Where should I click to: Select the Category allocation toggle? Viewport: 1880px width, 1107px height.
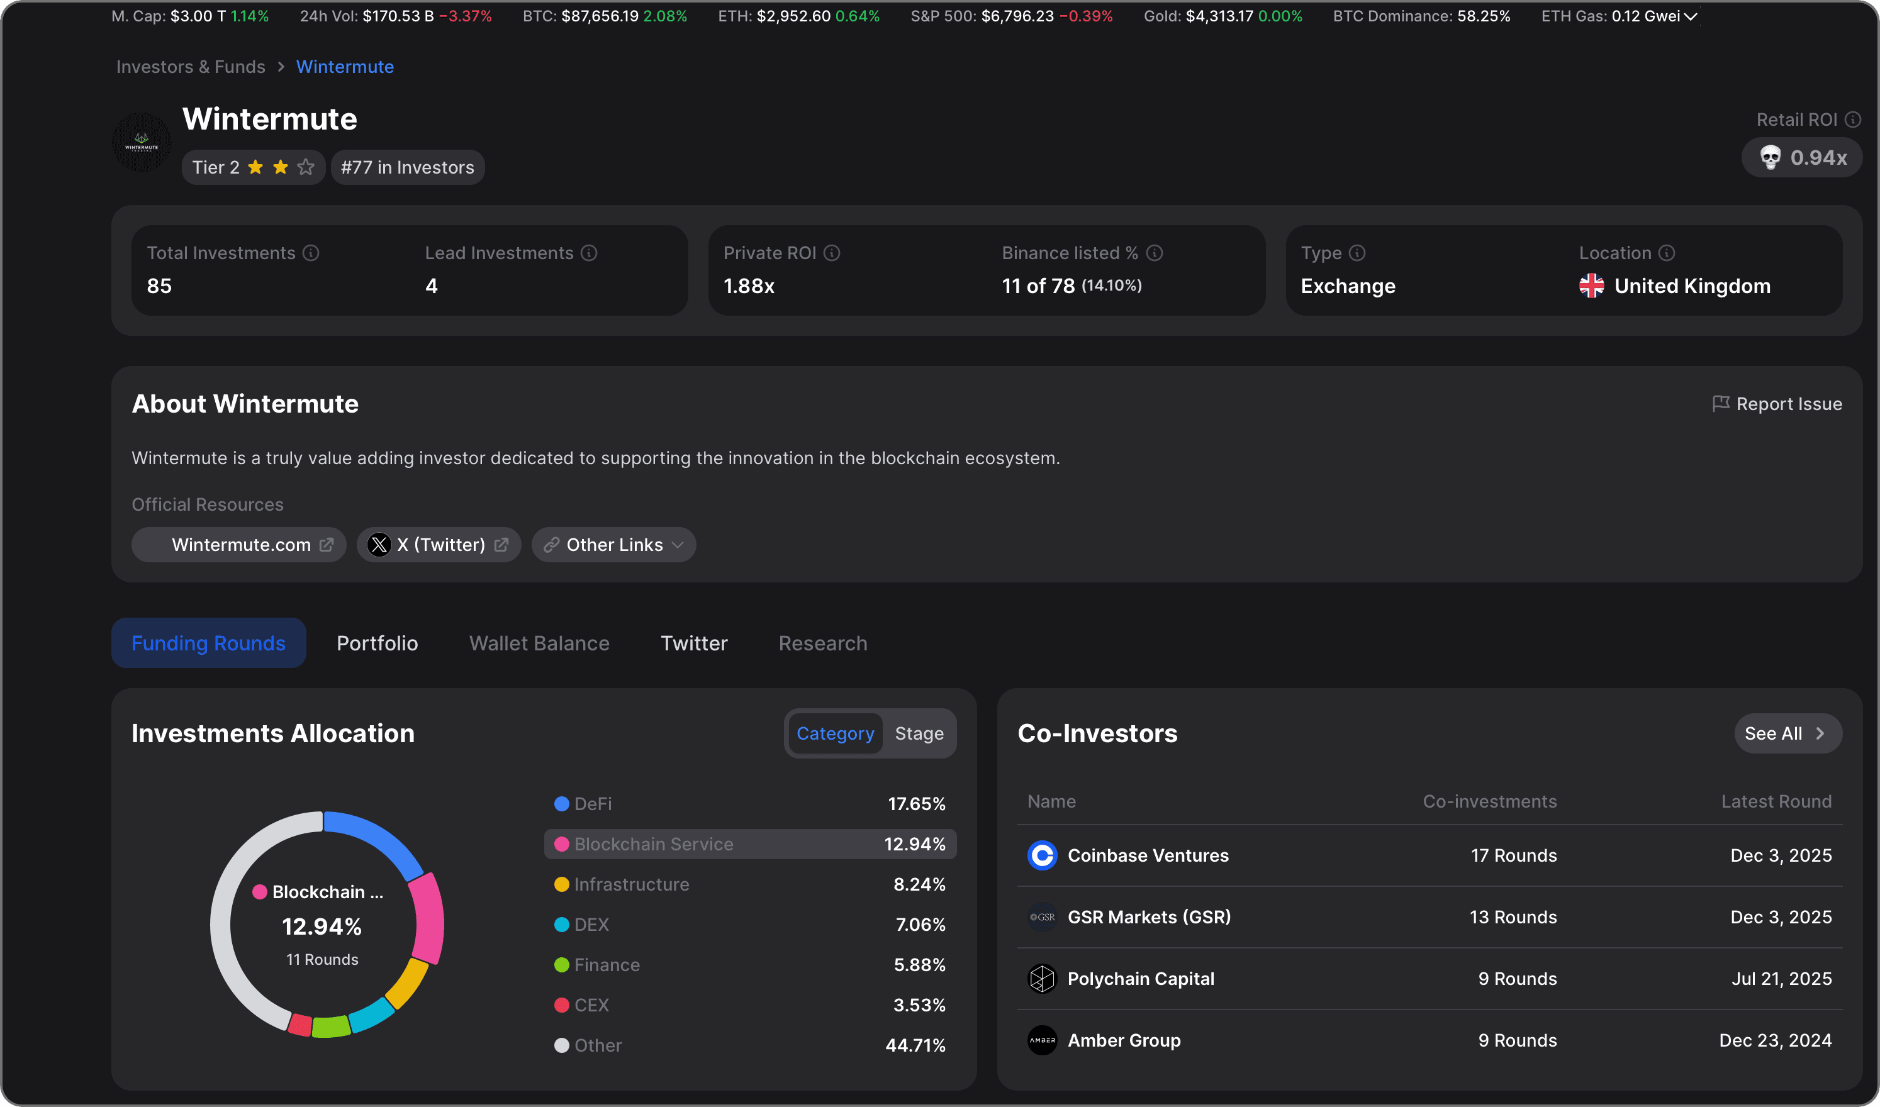[x=835, y=733]
